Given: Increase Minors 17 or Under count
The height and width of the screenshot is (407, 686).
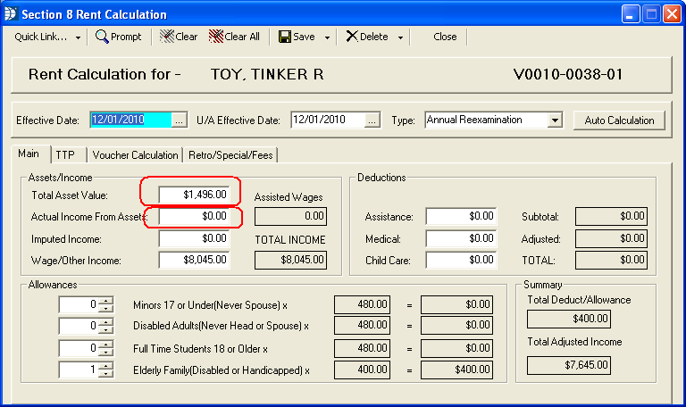Looking at the screenshot, I should click(x=106, y=301).
